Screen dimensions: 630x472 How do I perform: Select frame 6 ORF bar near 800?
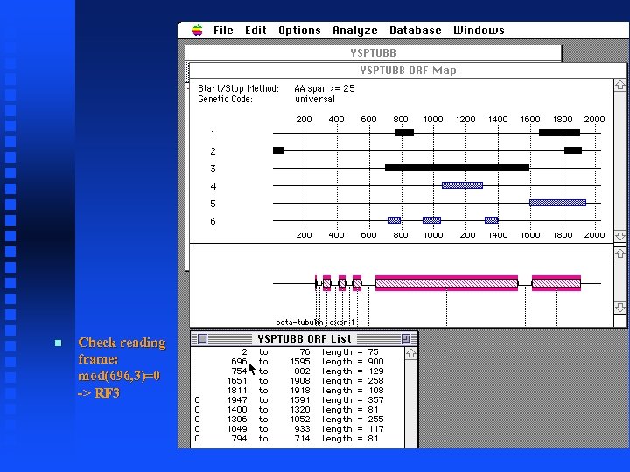[x=394, y=220]
